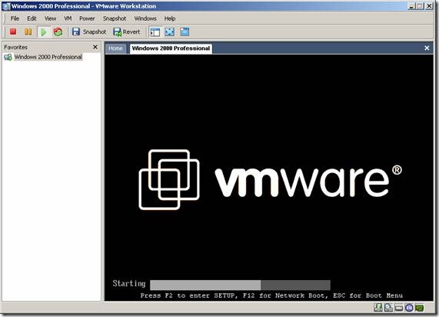
Task: Click the CD-ROM device status bar icon
Action: coord(388,308)
